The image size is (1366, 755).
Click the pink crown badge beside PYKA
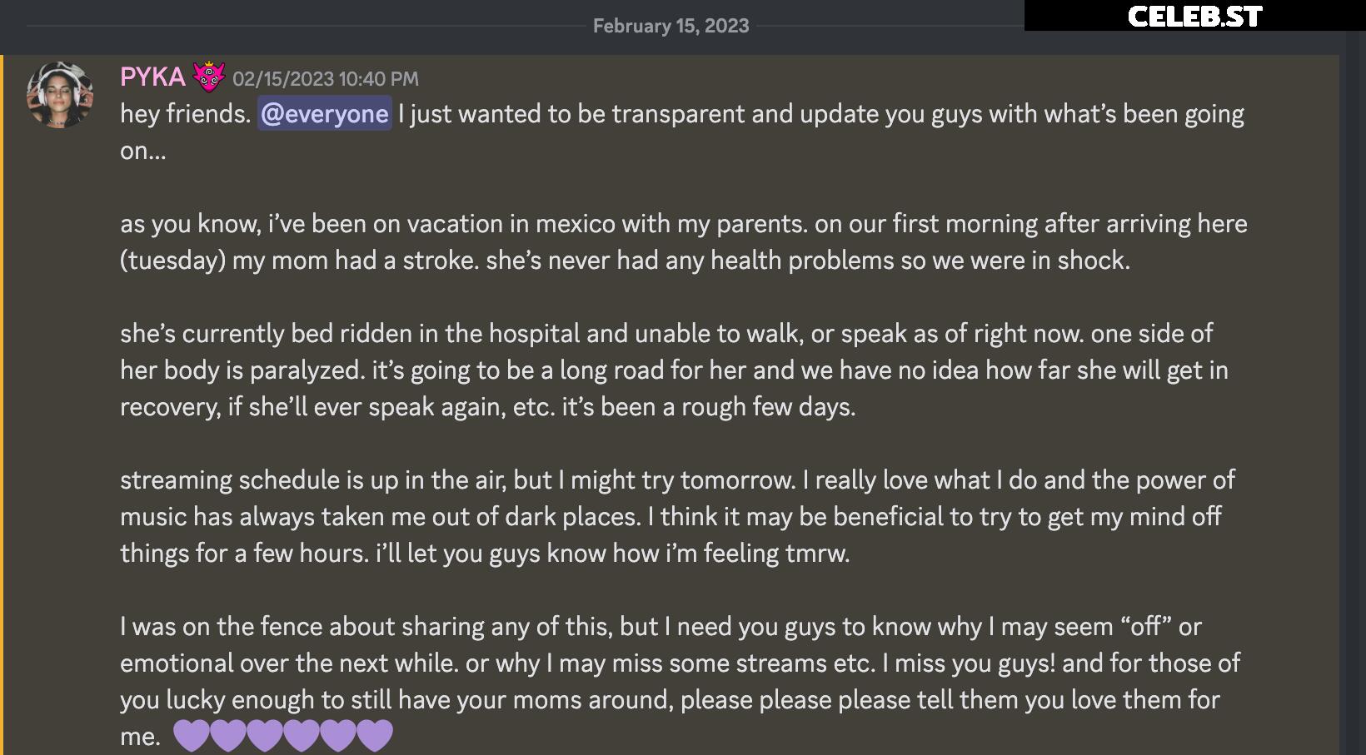[x=209, y=77]
